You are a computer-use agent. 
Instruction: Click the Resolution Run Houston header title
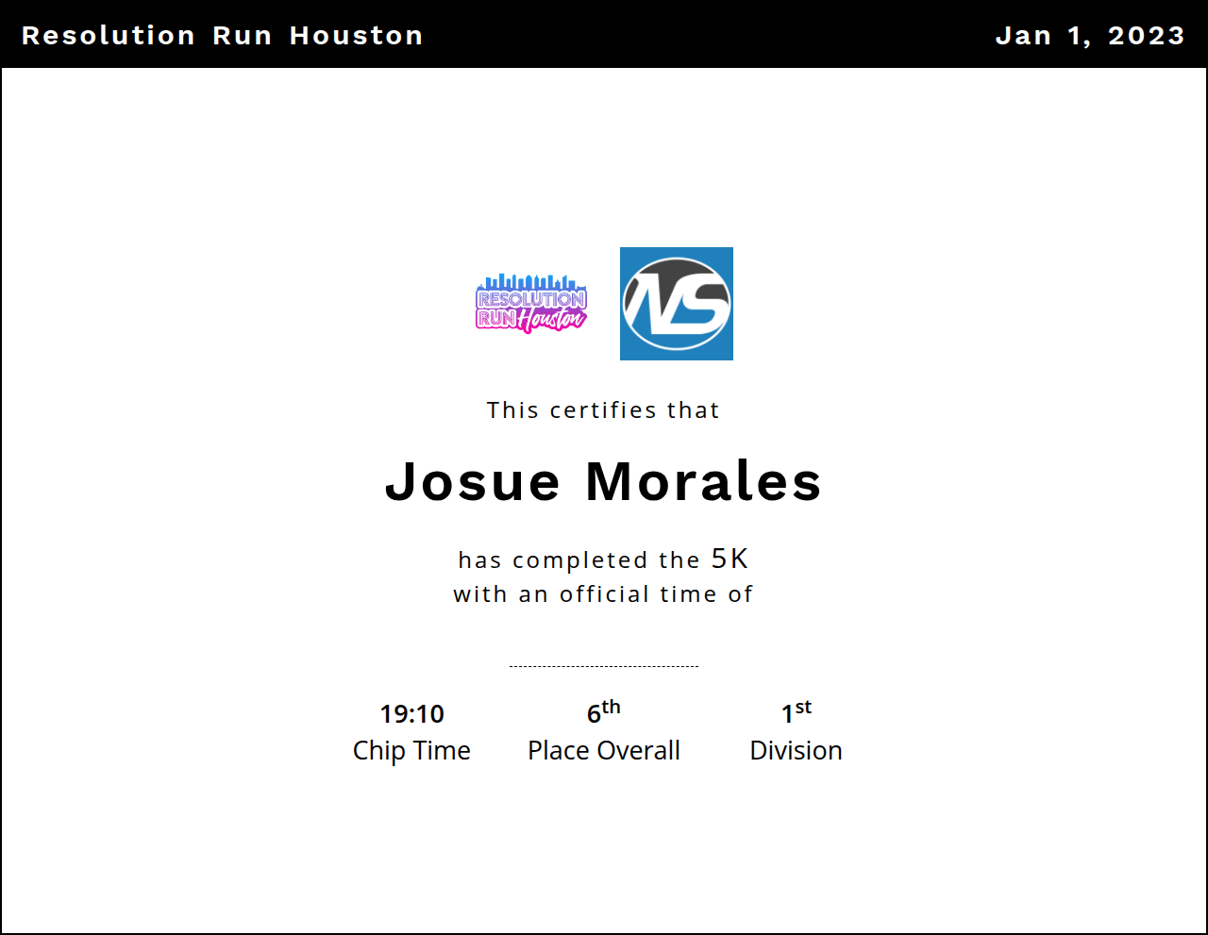(x=222, y=36)
